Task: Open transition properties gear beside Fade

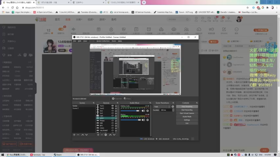Action: [173, 107]
